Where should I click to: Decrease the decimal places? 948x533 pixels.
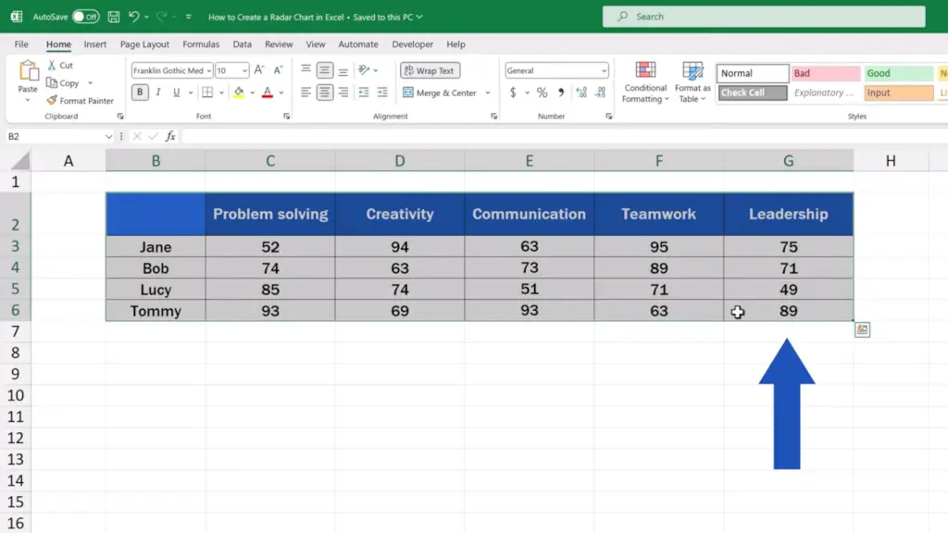pyautogui.click(x=600, y=93)
